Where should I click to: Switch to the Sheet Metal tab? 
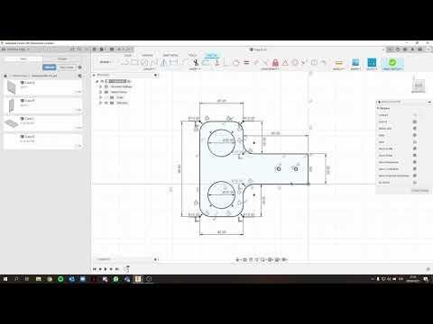coord(170,55)
